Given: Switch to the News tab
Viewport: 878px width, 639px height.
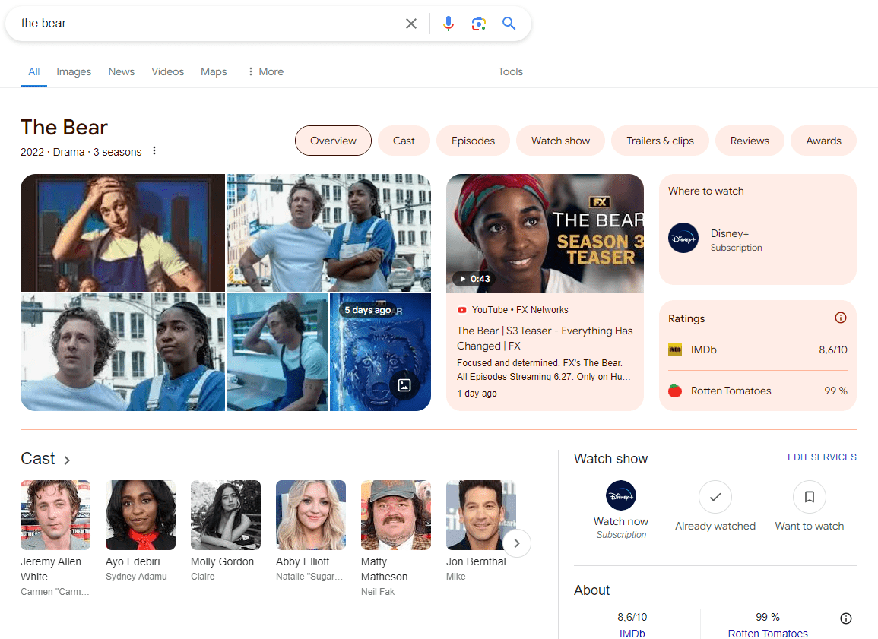Looking at the screenshot, I should tap(122, 71).
